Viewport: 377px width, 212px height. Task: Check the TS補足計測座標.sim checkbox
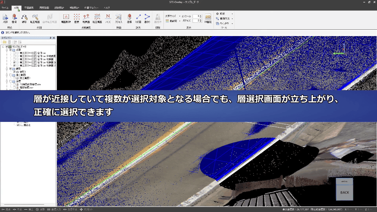click(x=14, y=85)
